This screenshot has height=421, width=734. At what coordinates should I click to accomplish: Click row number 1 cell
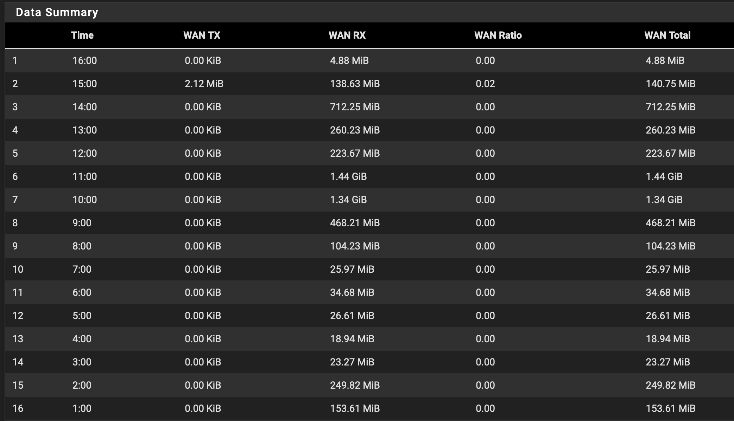coord(15,60)
